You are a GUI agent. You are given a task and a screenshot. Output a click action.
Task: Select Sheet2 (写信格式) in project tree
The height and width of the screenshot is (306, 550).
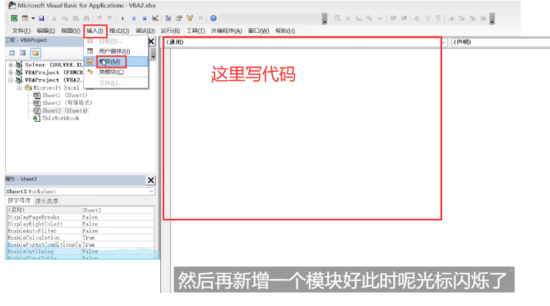[x=66, y=103]
